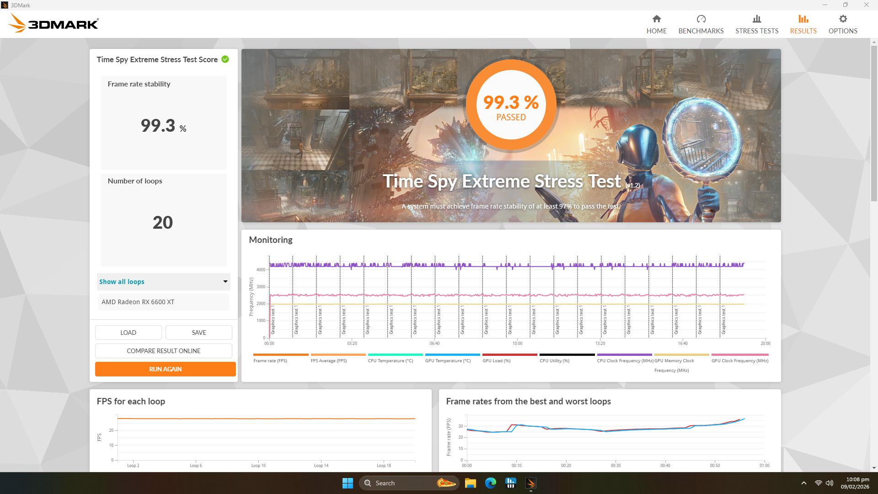Select RESULTS tab label
The height and width of the screenshot is (494, 878).
[x=803, y=31]
